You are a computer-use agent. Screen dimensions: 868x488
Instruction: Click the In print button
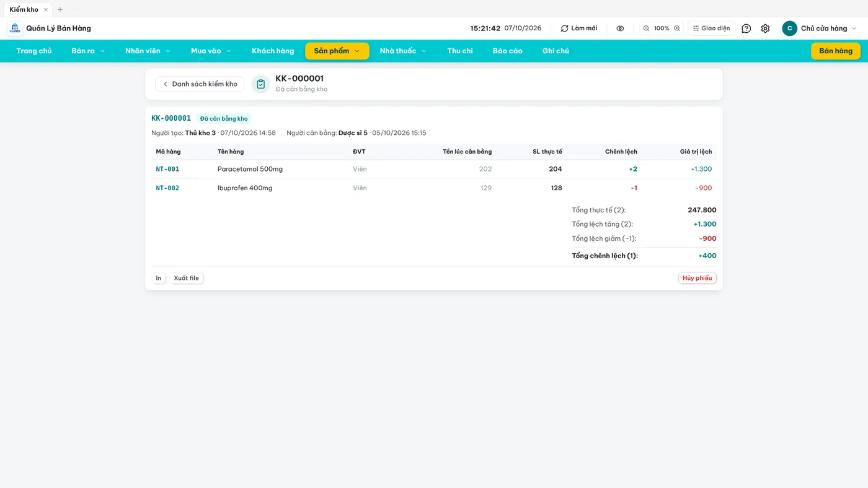(x=159, y=278)
